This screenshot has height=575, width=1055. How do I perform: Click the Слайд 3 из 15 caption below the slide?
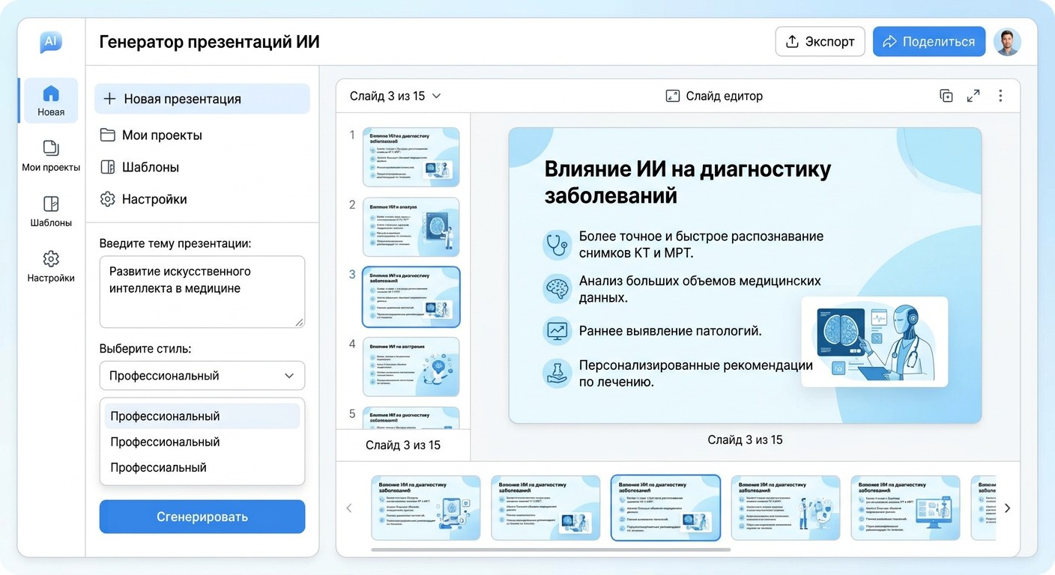(x=745, y=440)
